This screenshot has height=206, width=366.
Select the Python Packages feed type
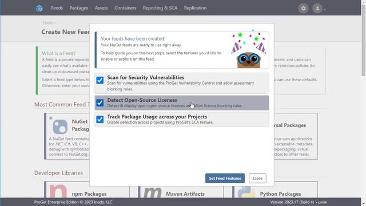275,189
